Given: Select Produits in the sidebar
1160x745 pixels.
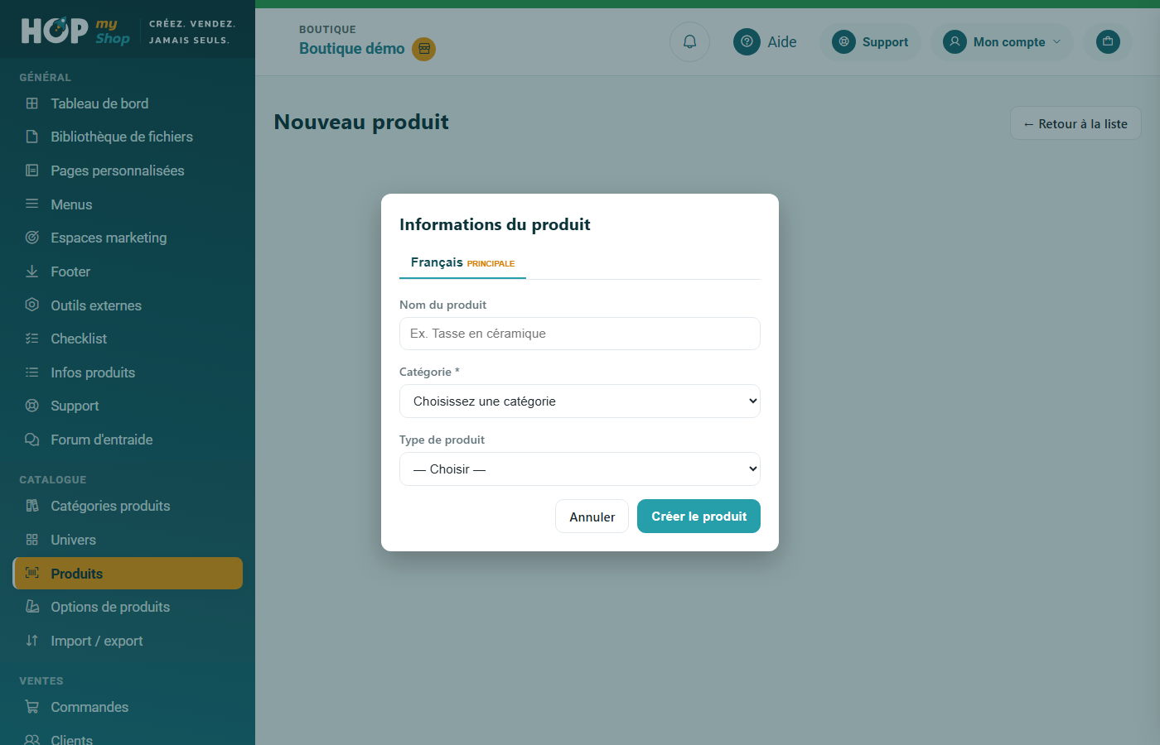Looking at the screenshot, I should point(128,573).
